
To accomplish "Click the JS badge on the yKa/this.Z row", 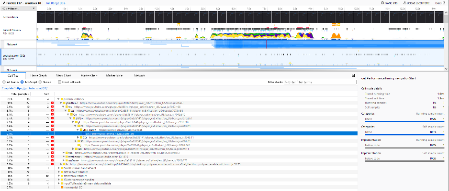I will coord(52,103).
